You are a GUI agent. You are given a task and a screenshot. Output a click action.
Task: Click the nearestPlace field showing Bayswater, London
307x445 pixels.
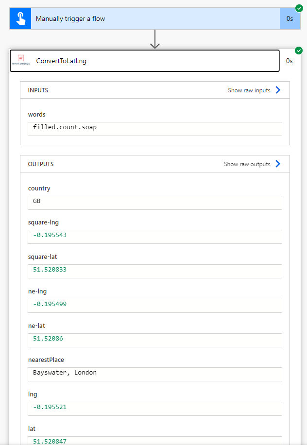tap(154, 374)
